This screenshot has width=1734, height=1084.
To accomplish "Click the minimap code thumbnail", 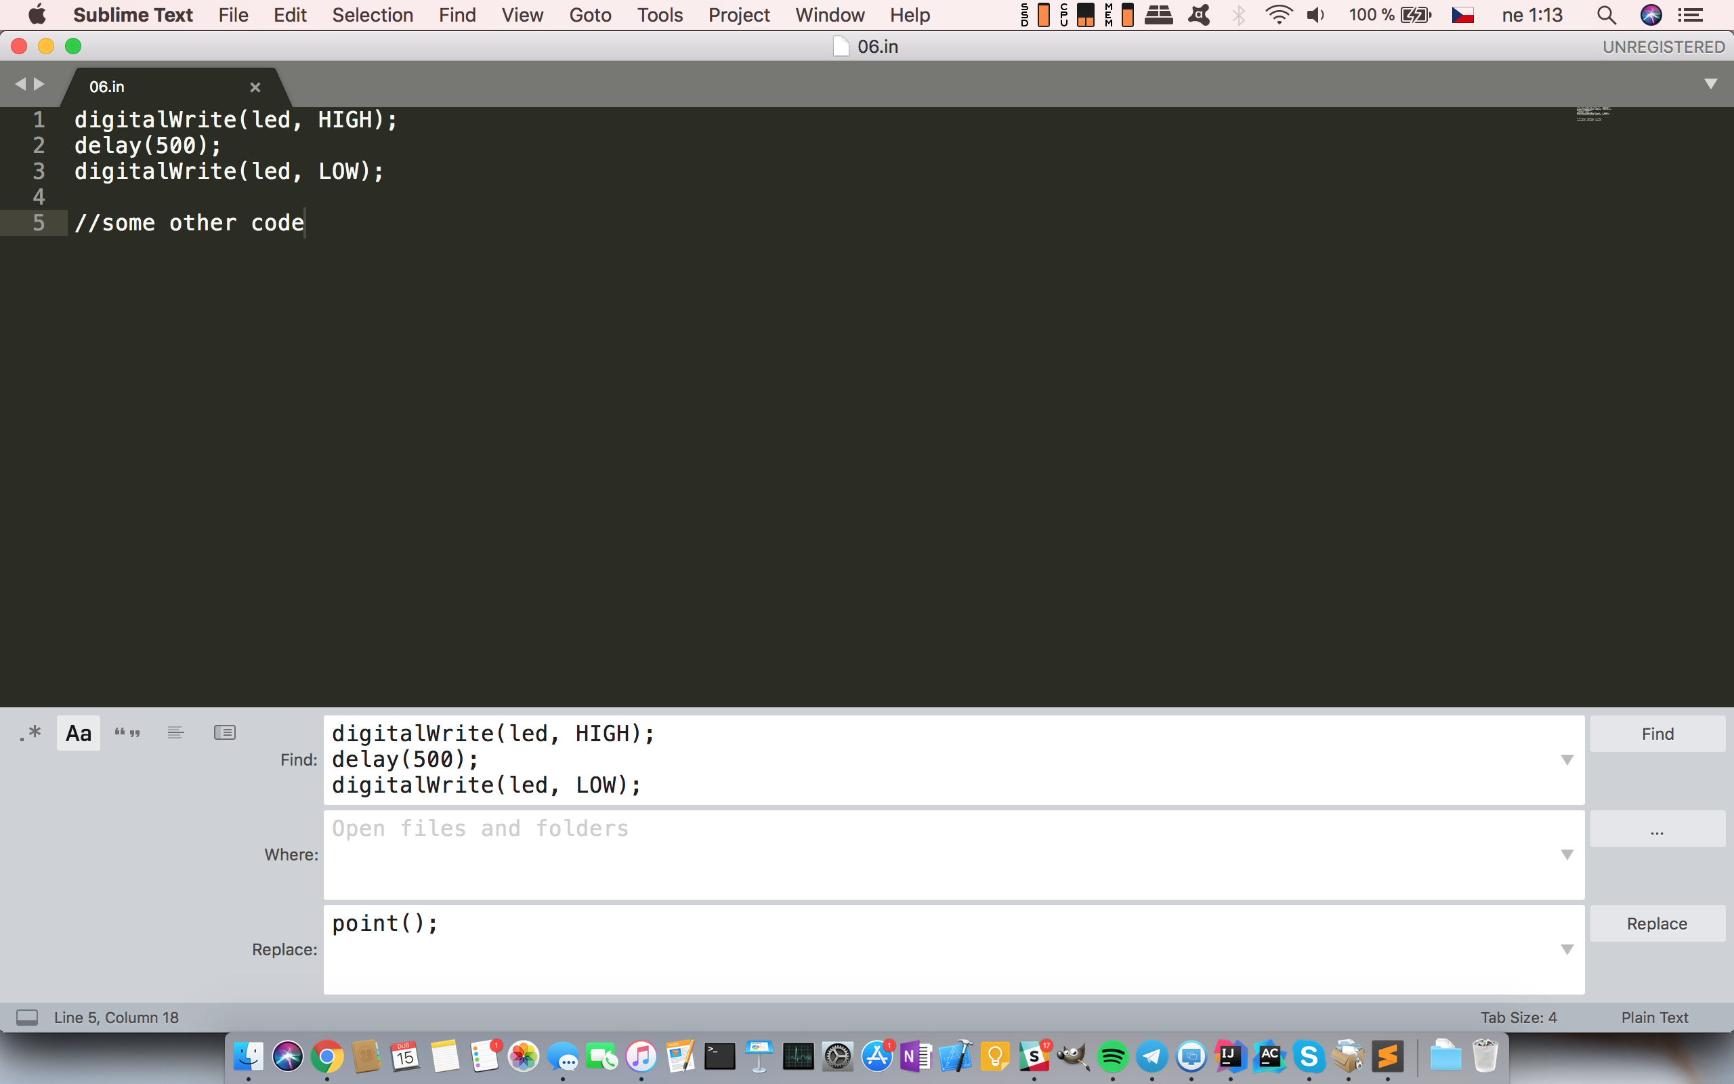I will tap(1593, 114).
